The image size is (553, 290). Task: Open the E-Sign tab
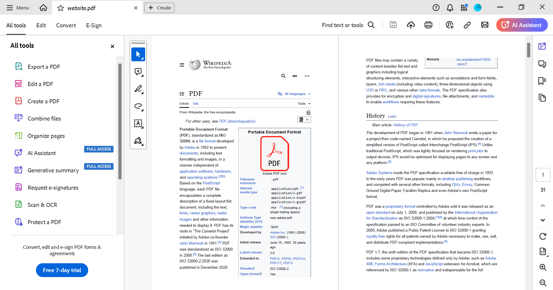click(x=94, y=25)
